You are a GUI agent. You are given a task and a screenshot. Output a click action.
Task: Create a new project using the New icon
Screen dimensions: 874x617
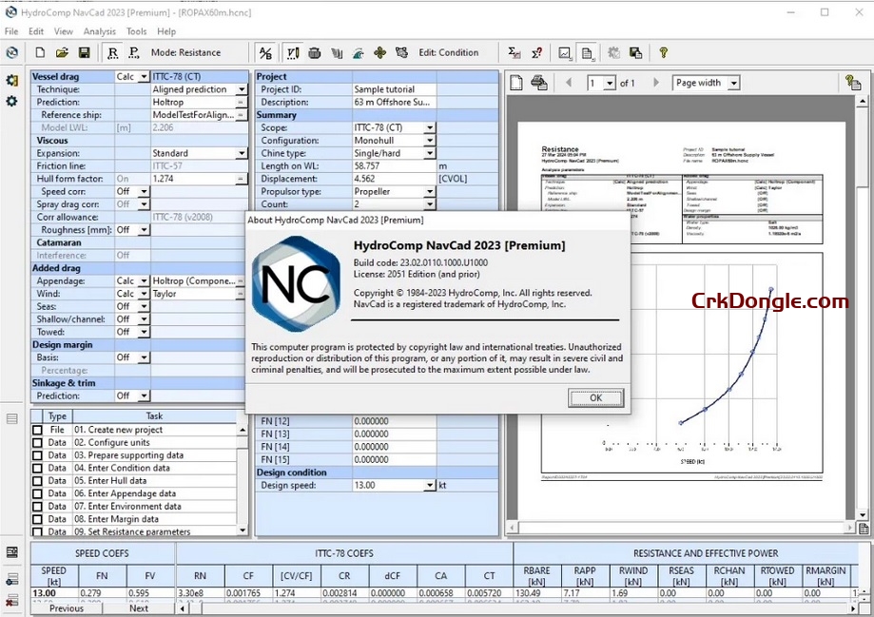coord(39,52)
